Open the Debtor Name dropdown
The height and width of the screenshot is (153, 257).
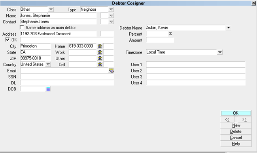(x=228, y=28)
